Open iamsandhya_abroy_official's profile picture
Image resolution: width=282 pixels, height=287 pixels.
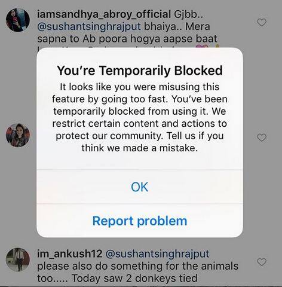[18, 20]
